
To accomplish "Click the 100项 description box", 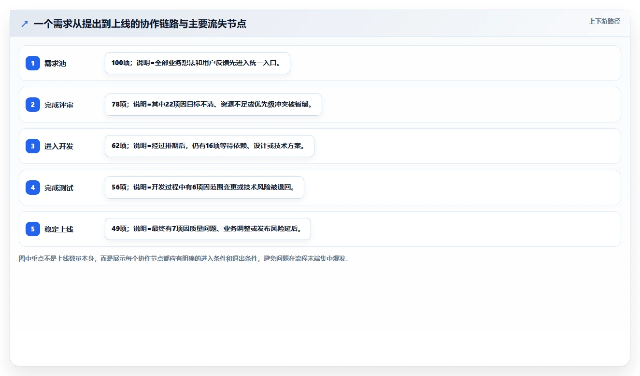I will pyautogui.click(x=198, y=63).
